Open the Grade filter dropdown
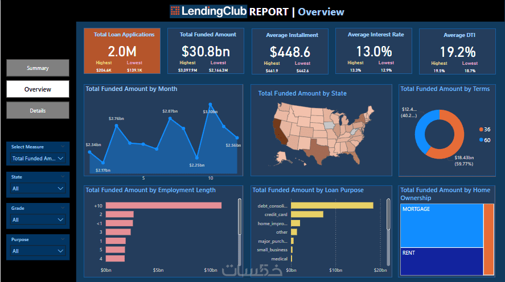The width and height of the screenshot is (505, 282). (38, 219)
